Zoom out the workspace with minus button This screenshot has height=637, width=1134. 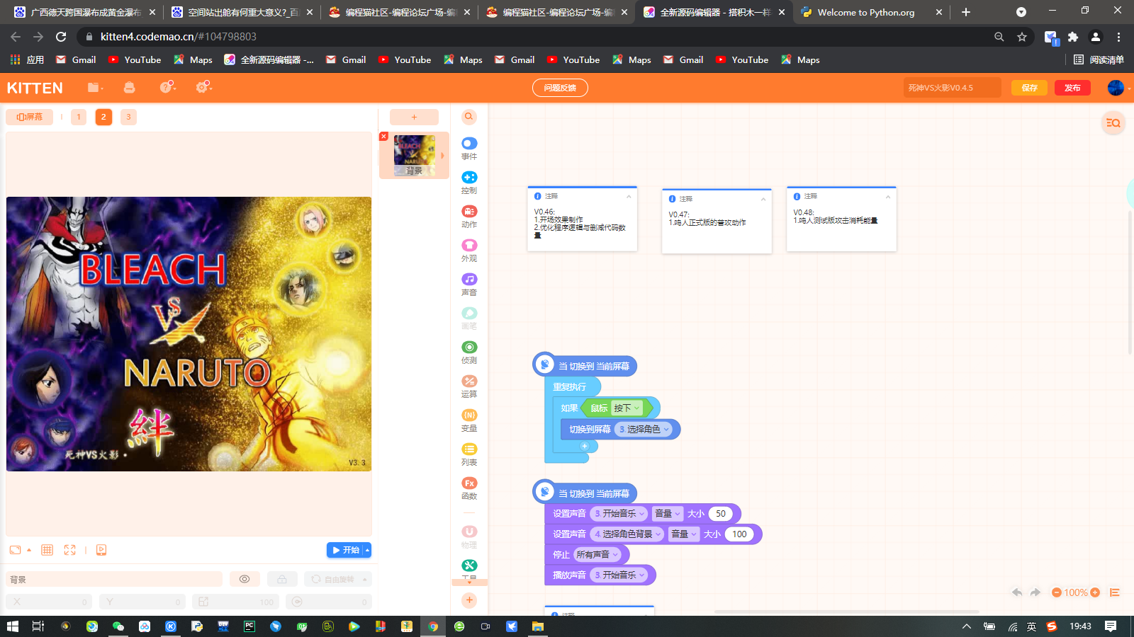[x=1057, y=592]
